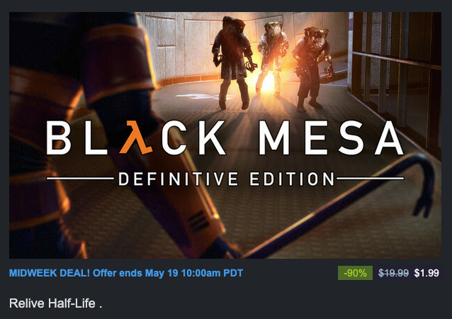Click the orange lambda logo in the title
This screenshot has height=319, width=452.
(x=135, y=138)
